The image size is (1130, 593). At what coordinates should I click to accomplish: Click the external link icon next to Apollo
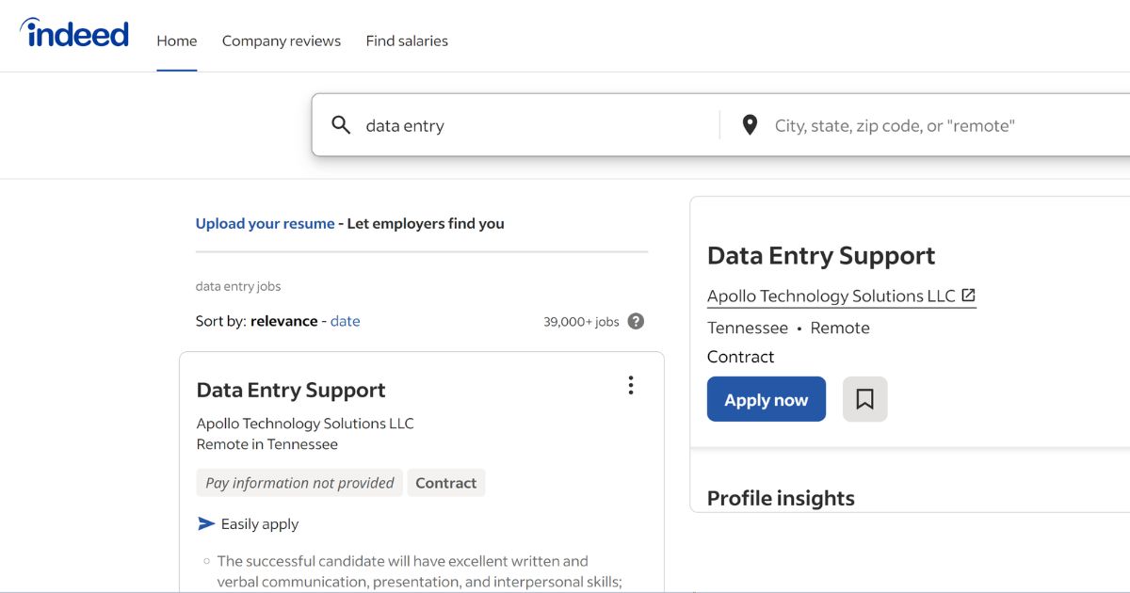tap(969, 295)
